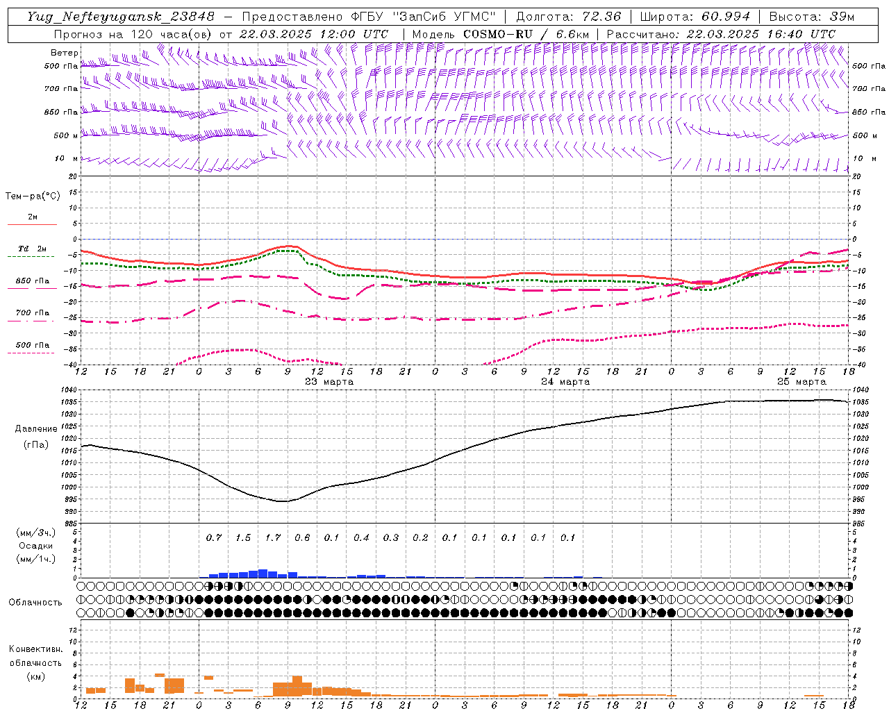889x711 pixels.
Task: Select the 3-hour precipitation value 0.4
Action: click(x=361, y=538)
